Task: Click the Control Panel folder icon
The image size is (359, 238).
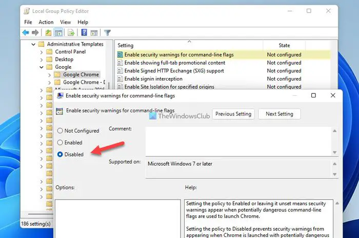Action: pos(49,51)
